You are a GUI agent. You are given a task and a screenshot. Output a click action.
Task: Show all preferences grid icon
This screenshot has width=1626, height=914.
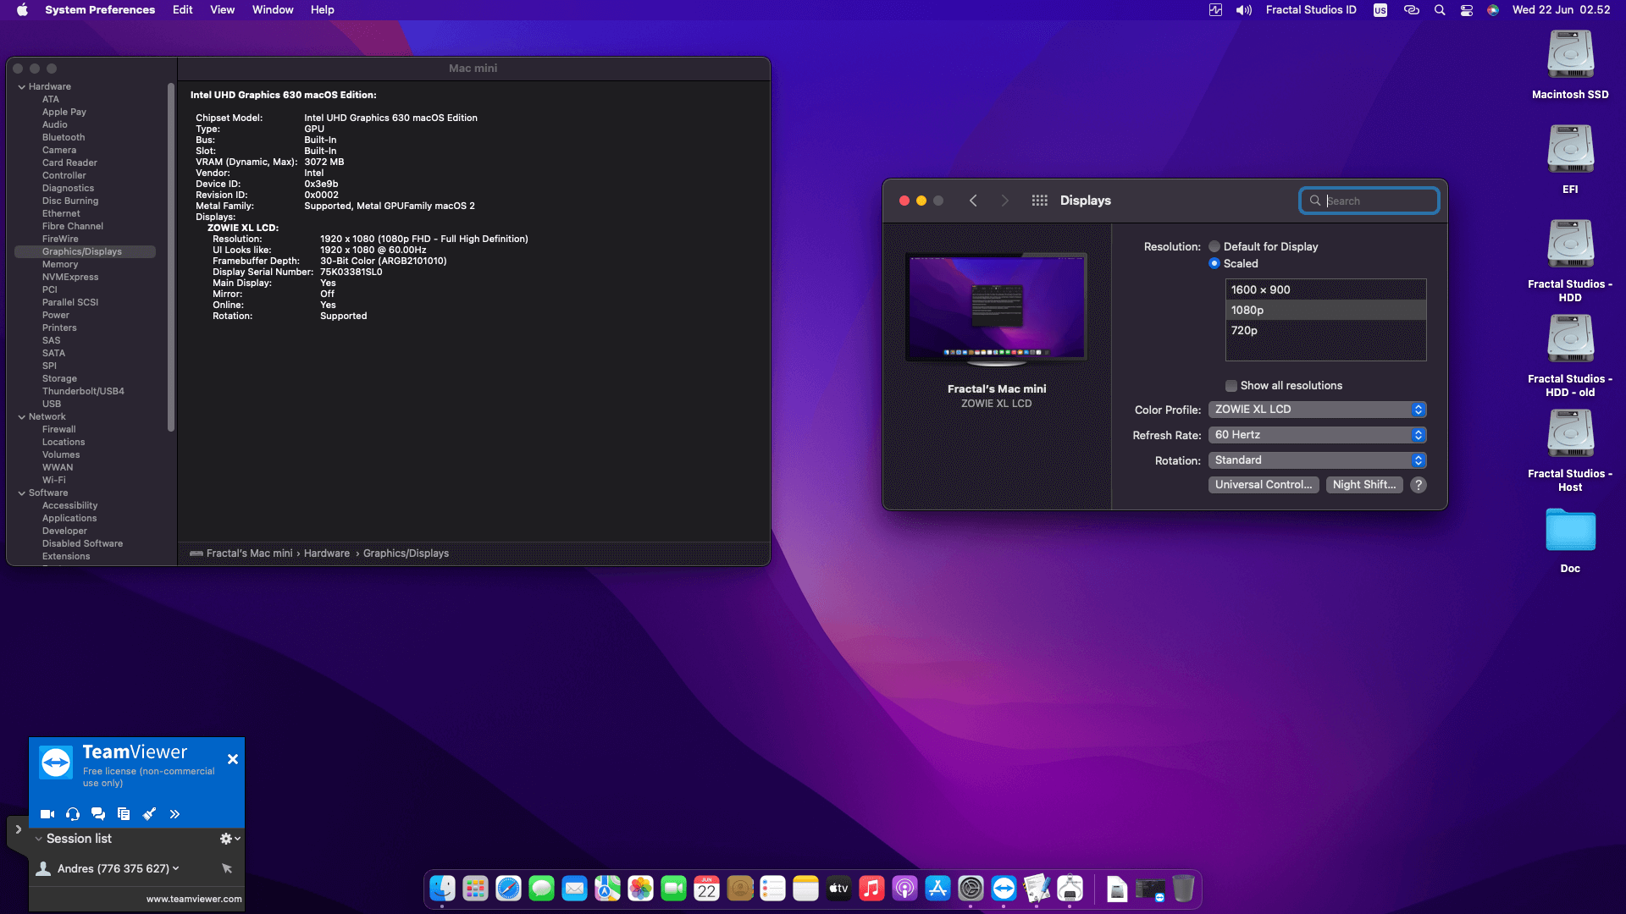tap(1040, 201)
